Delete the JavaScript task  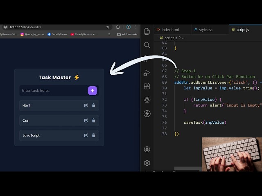[x=94, y=135]
